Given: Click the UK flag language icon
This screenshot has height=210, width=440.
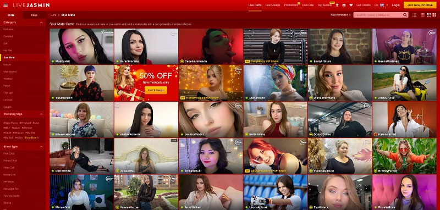Looking at the screenshot, I should pyautogui.click(x=382, y=5).
